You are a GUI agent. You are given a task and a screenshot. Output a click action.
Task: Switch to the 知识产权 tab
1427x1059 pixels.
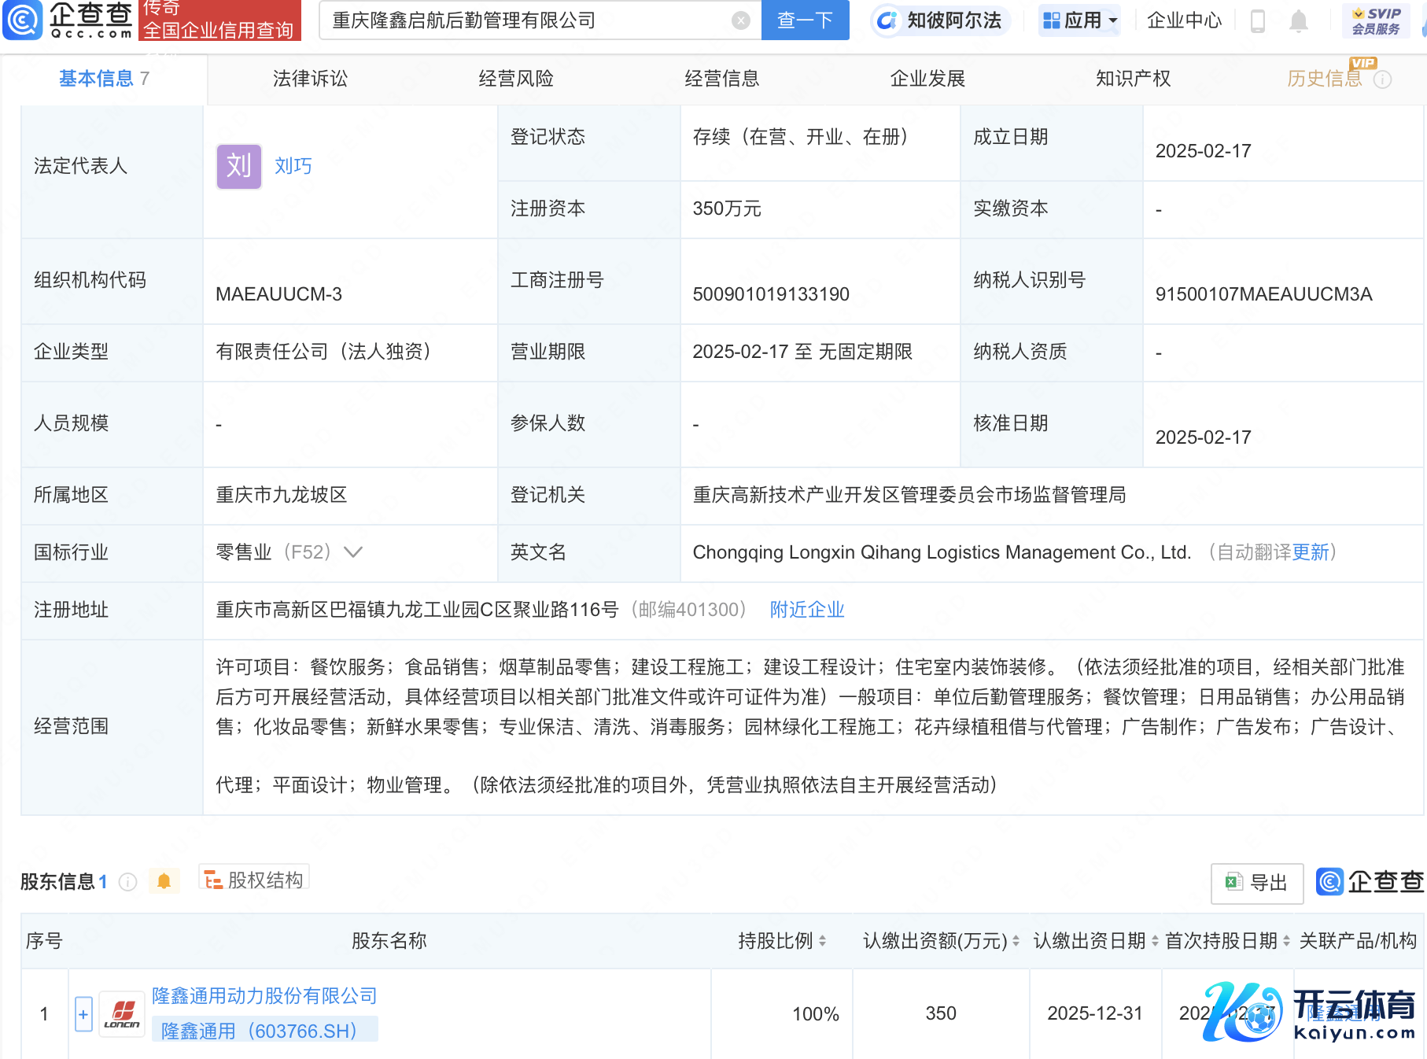[1133, 79]
